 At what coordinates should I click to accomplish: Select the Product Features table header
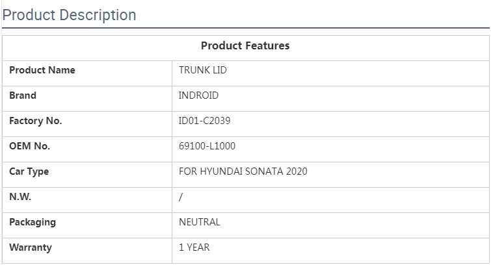point(245,46)
